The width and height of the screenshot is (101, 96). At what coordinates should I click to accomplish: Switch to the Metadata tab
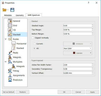(x=8, y=15)
